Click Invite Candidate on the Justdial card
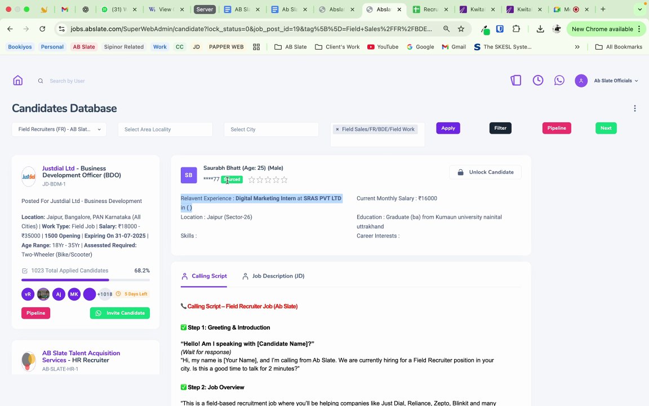Viewport: 649px width, 406px height. tap(119, 313)
